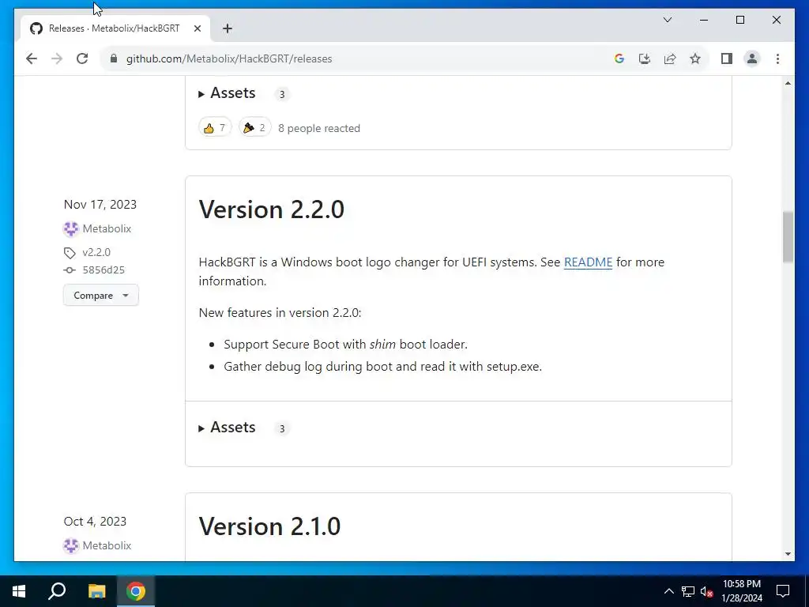The width and height of the screenshot is (809, 607).
Task: Click 'New features in version 2.2.0:' text
Action: [x=280, y=313]
